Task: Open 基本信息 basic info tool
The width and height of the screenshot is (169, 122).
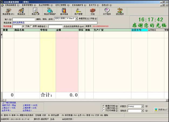Action: click(x=64, y=12)
